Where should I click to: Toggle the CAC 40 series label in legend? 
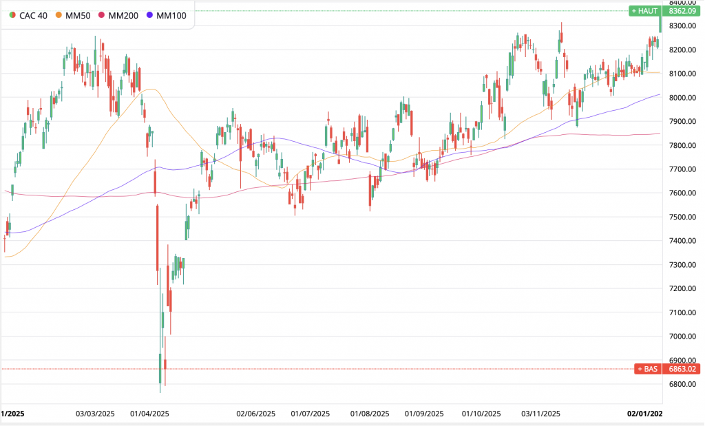click(33, 15)
